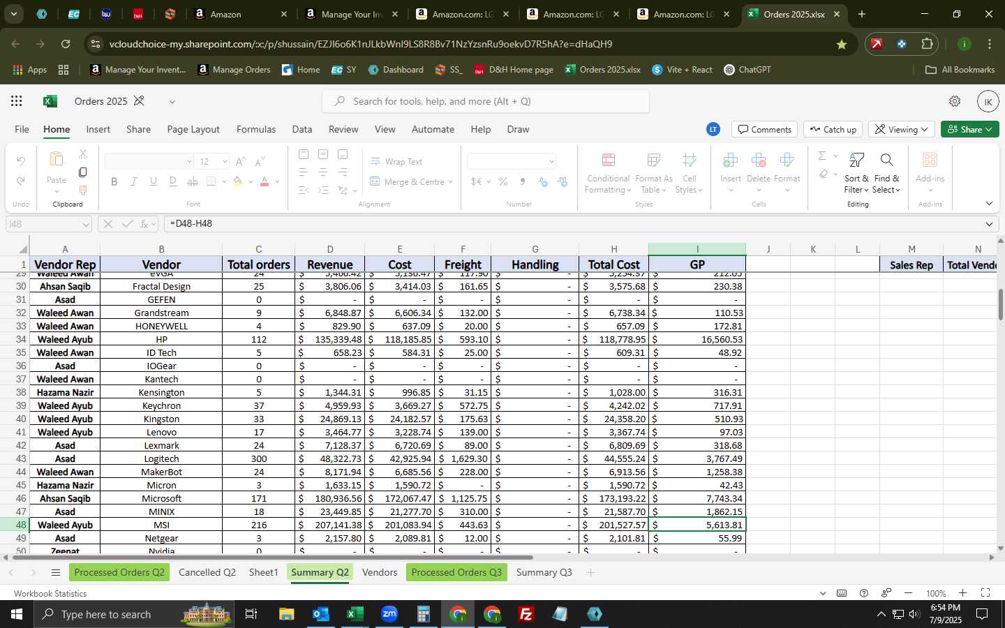The image size is (1005, 628).
Task: Open Find & Select magnifier
Action: click(886, 160)
